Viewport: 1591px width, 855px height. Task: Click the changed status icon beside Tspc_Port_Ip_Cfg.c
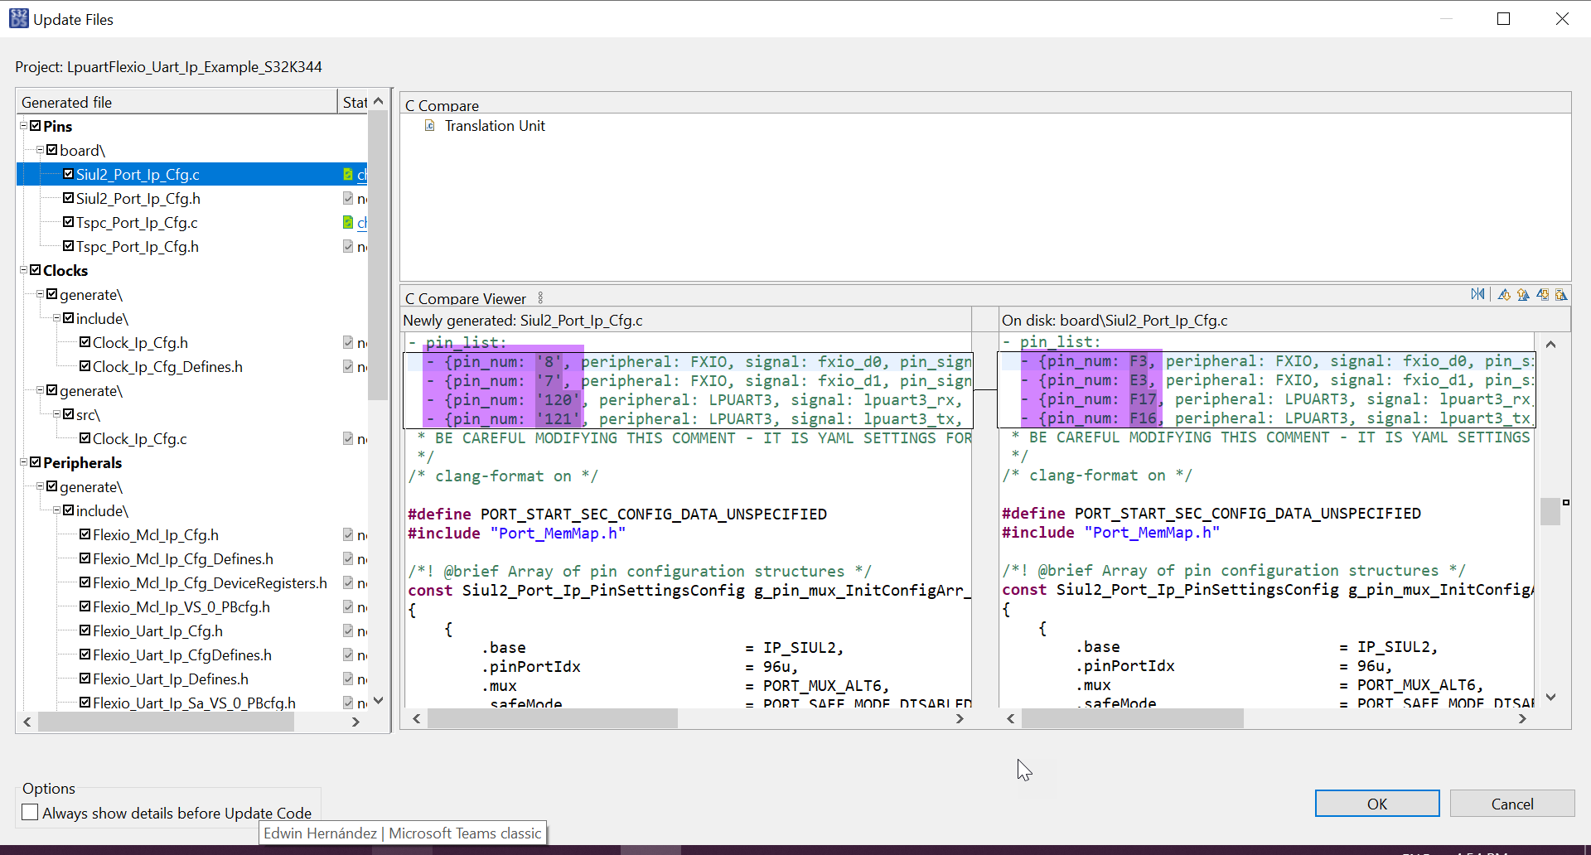[346, 222]
